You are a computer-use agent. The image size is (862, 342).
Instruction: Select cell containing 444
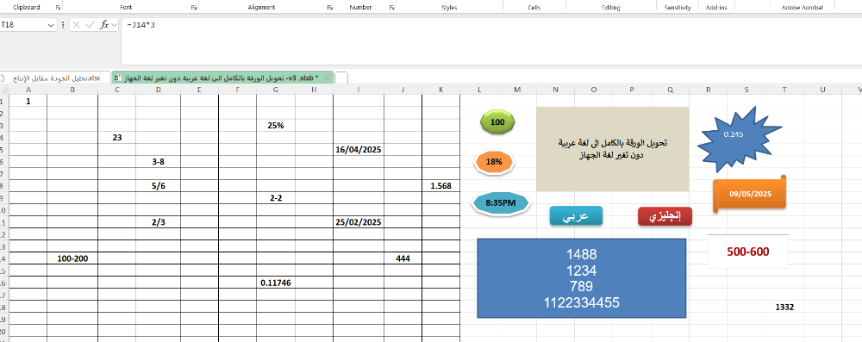[403, 258]
